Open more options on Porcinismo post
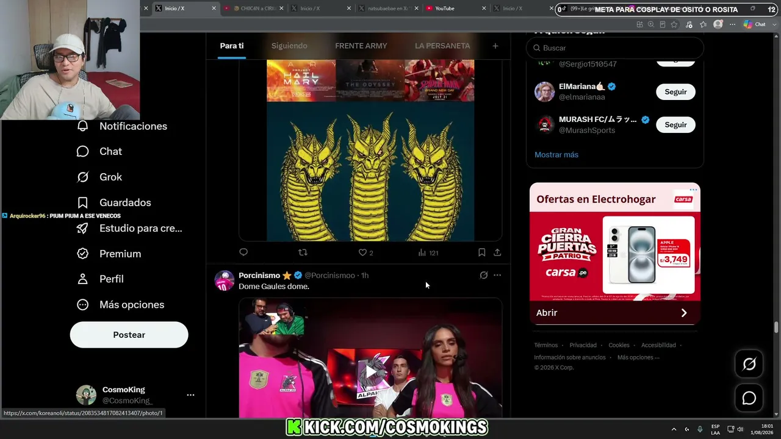The width and height of the screenshot is (781, 439). click(x=497, y=275)
